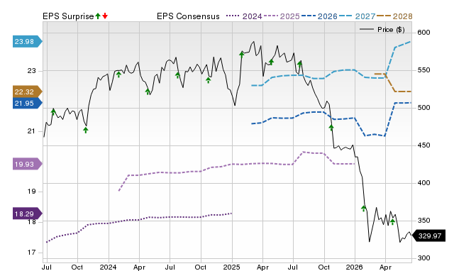Click the 2024 dotted-line legend entry

pyautogui.click(x=244, y=16)
